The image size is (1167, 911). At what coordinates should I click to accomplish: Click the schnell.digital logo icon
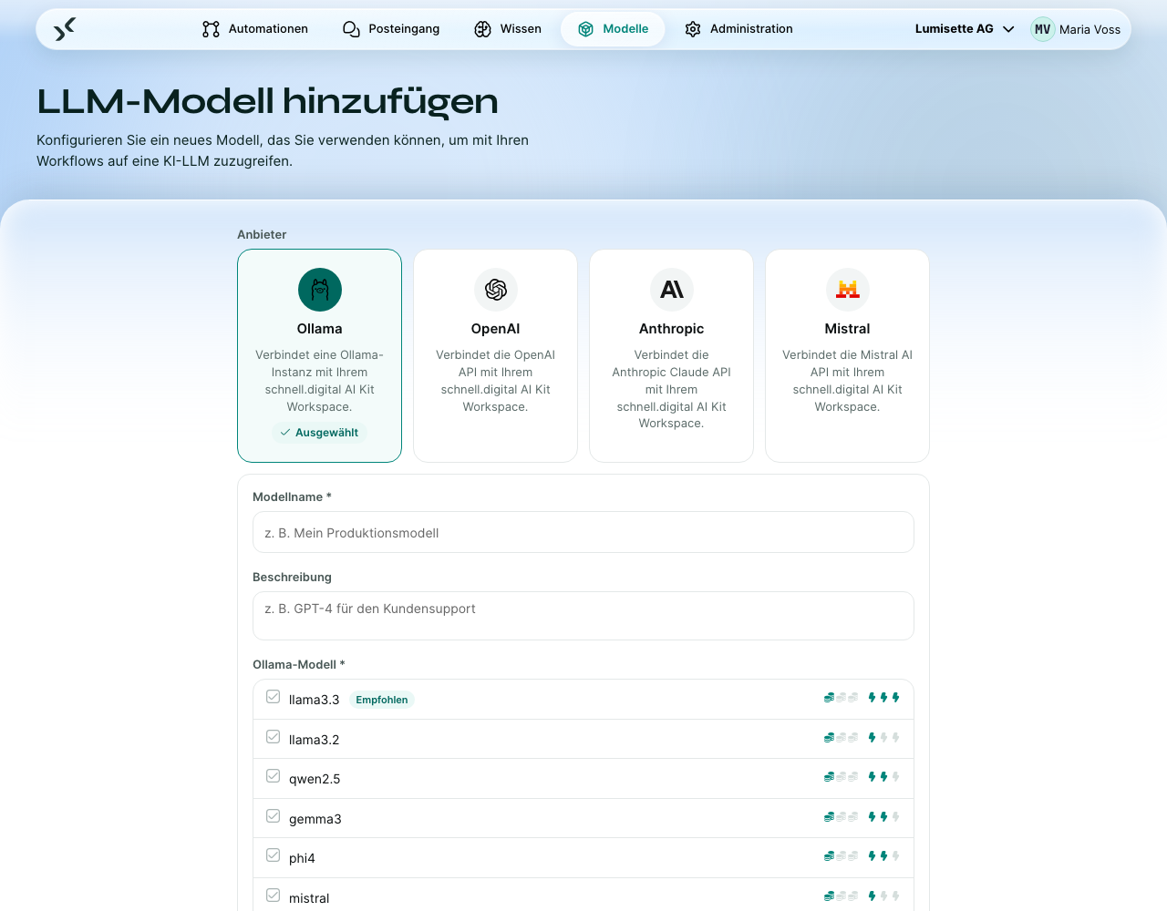[65, 29]
